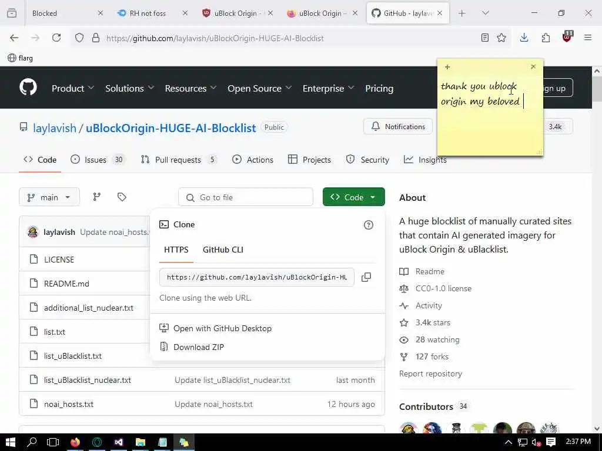Open the notification center icon in the tray
Viewport: 602px width, 451px height.
click(x=551, y=442)
